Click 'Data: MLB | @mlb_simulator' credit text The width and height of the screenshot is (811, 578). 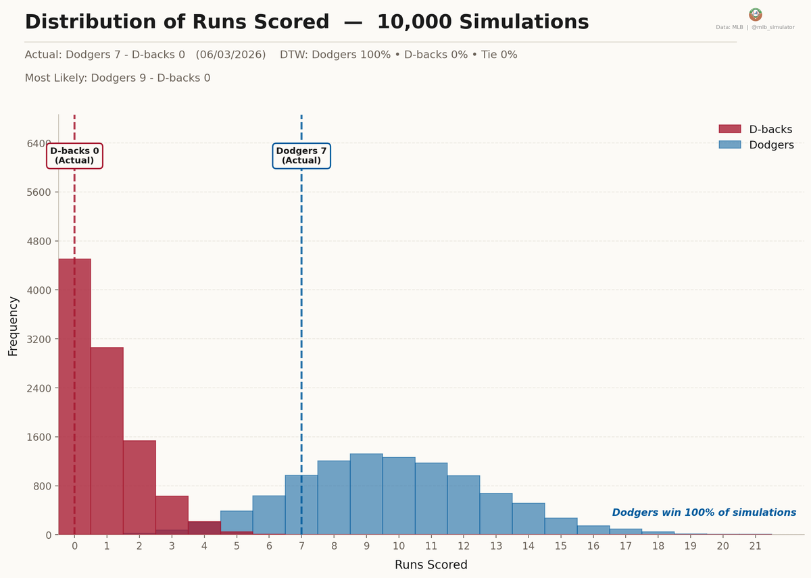coord(756,28)
